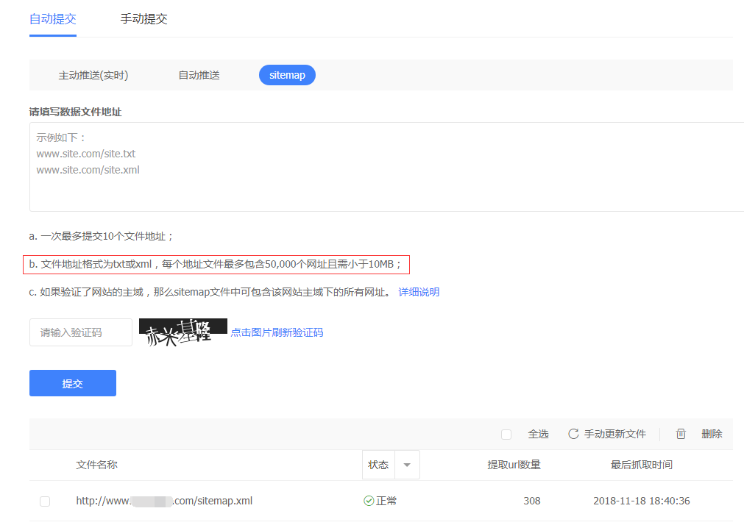Focus the data file address textarea

click(386, 167)
